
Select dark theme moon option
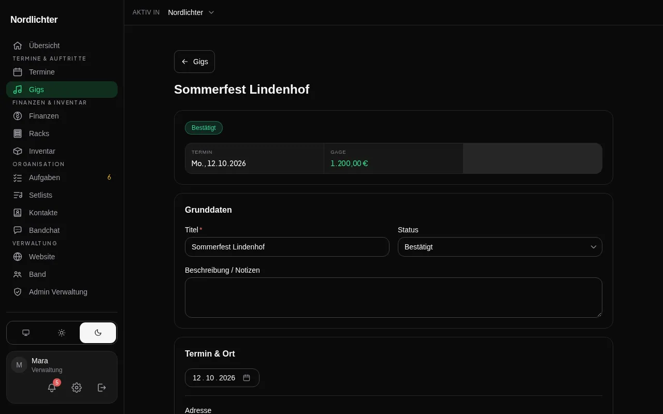coord(98,333)
